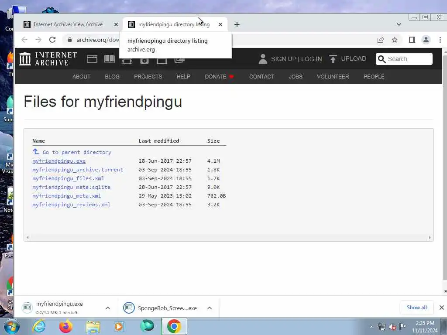This screenshot has height=335, width=447.
Task: Open the Windows Start button
Action: (12, 326)
